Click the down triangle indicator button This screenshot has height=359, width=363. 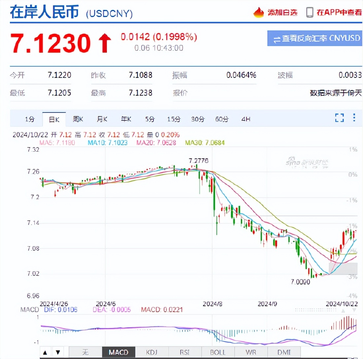(x=58, y=352)
